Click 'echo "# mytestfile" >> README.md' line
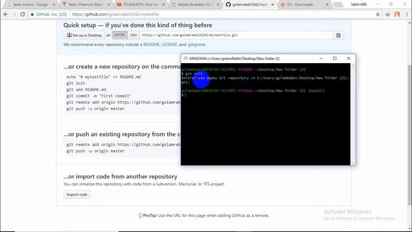412x232 pixels. tap(104, 77)
